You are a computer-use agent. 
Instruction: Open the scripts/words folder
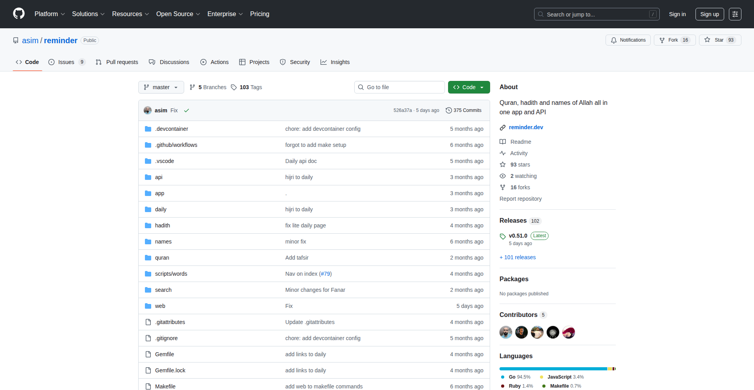tap(171, 274)
